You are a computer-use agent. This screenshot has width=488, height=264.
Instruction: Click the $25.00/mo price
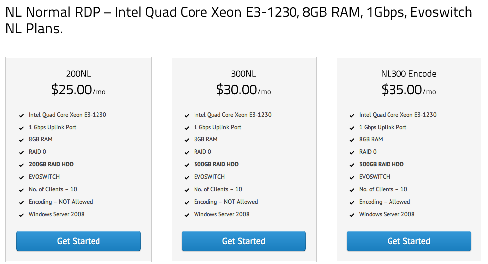79,90
